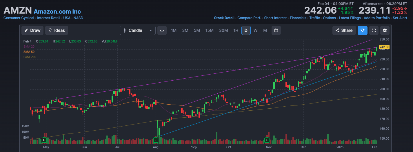Click the Vol 29.54M readout
The image size is (413, 152).
(109, 41)
